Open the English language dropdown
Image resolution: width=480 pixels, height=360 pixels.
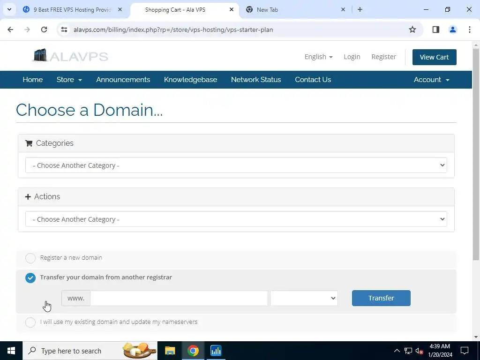[318, 57]
